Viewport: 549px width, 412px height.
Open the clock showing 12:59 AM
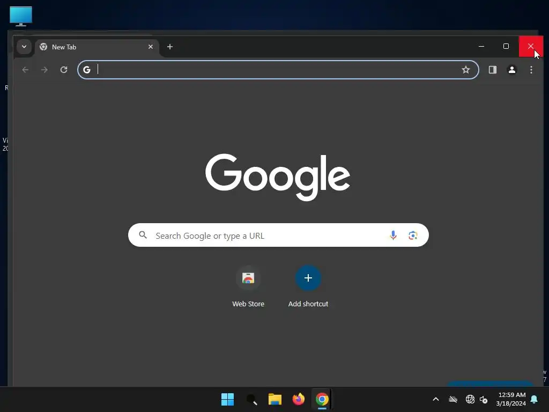[x=511, y=399]
